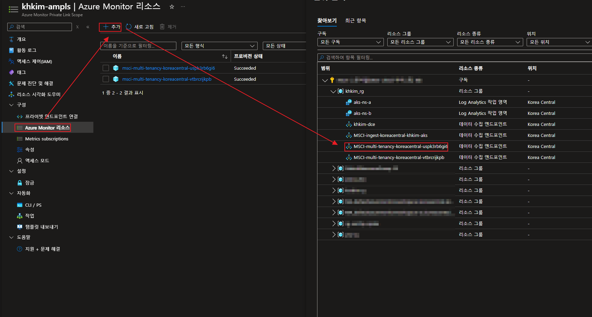Image resolution: width=592 pixels, height=317 pixels.
Task: Click the khkim-dce endpoint icon
Action: (349, 124)
